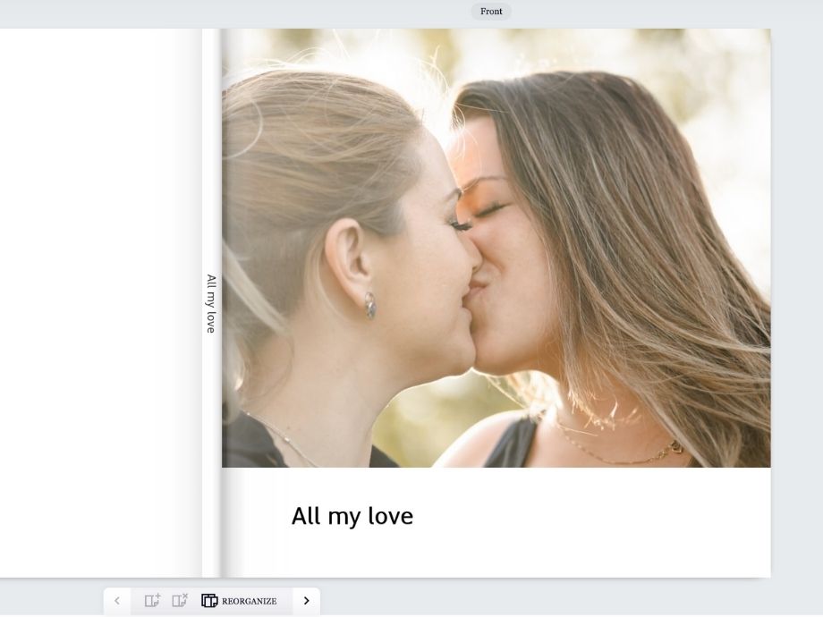823x617 pixels.
Task: Select the cover photo of the couple
Action: (496, 248)
